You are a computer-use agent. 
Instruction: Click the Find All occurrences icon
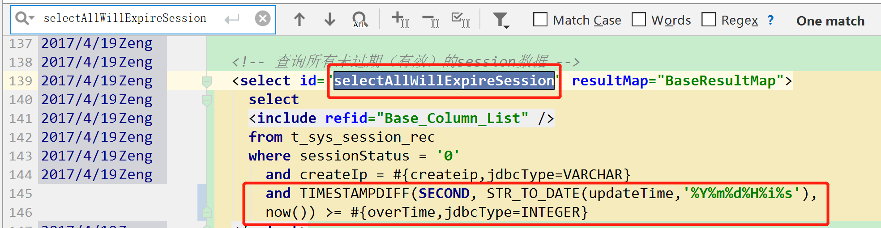pyautogui.click(x=359, y=20)
